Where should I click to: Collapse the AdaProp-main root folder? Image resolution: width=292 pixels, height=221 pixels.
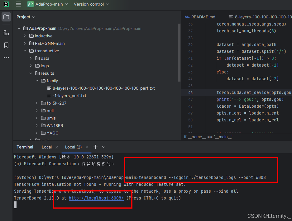19,28
